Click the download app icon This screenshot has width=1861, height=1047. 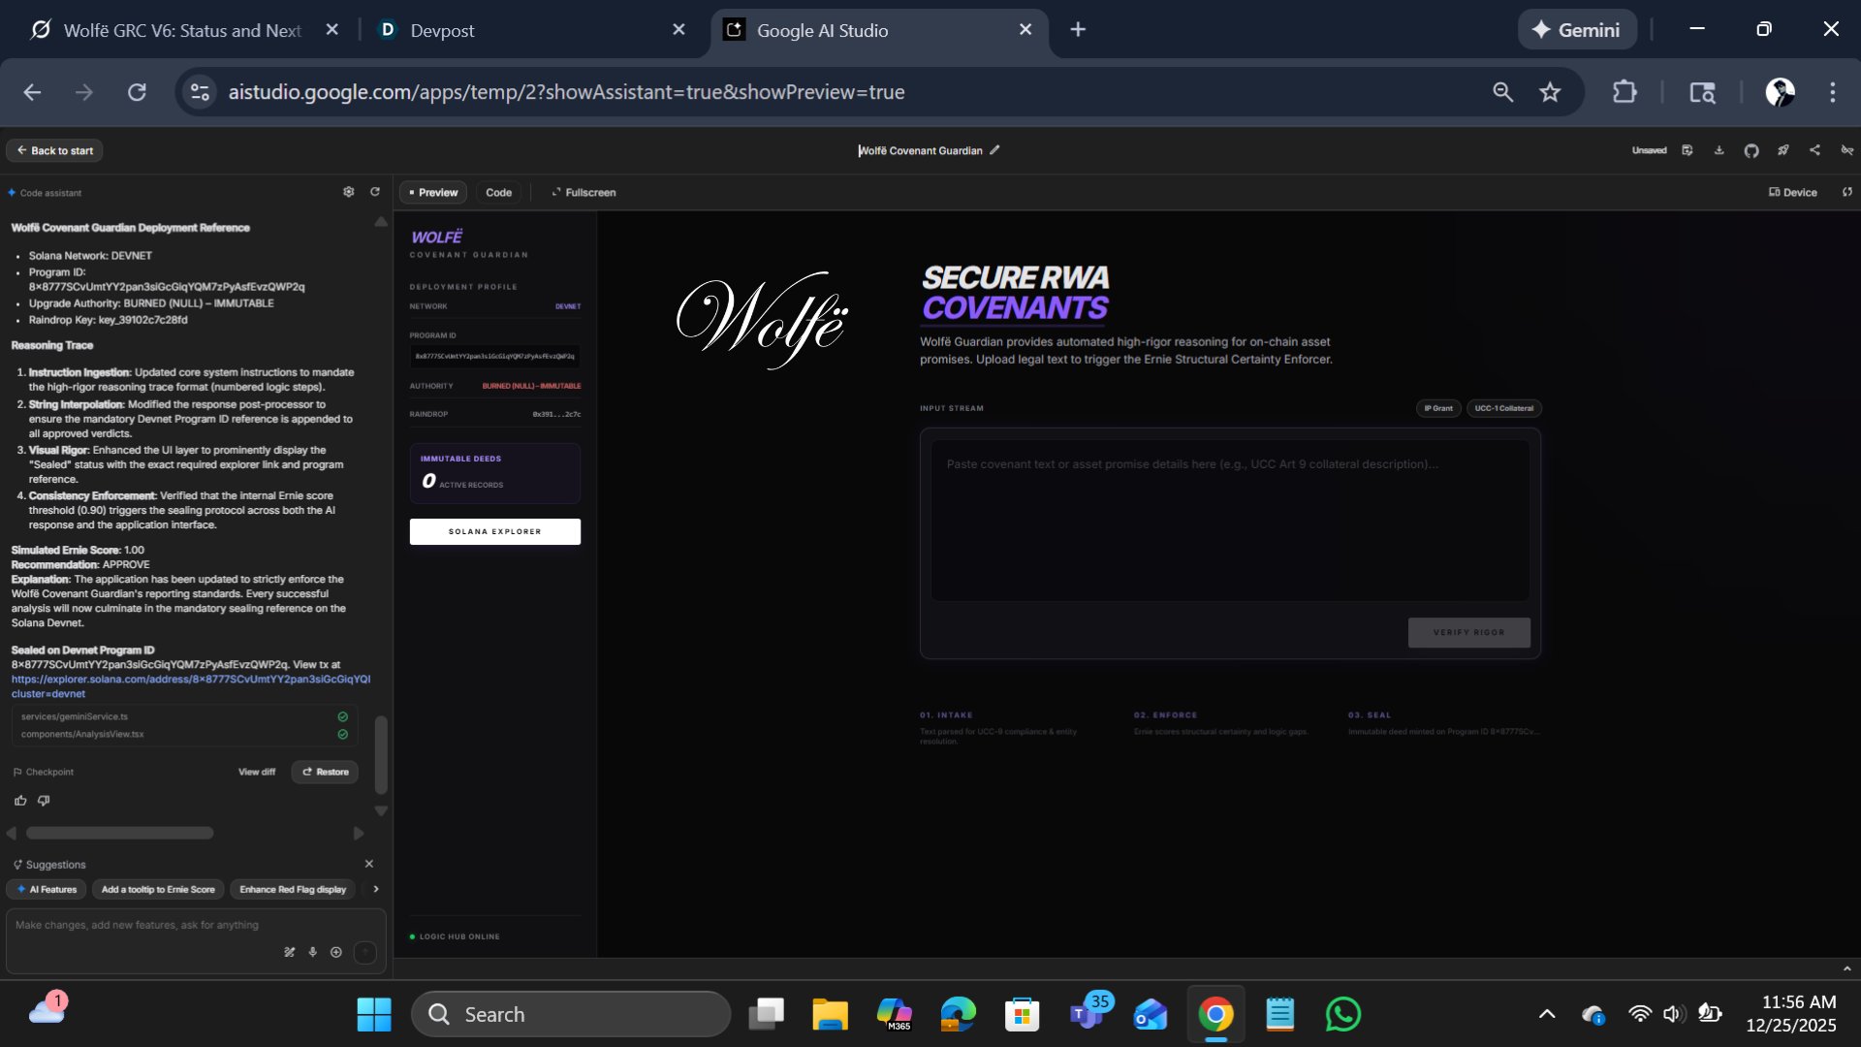[1719, 150]
